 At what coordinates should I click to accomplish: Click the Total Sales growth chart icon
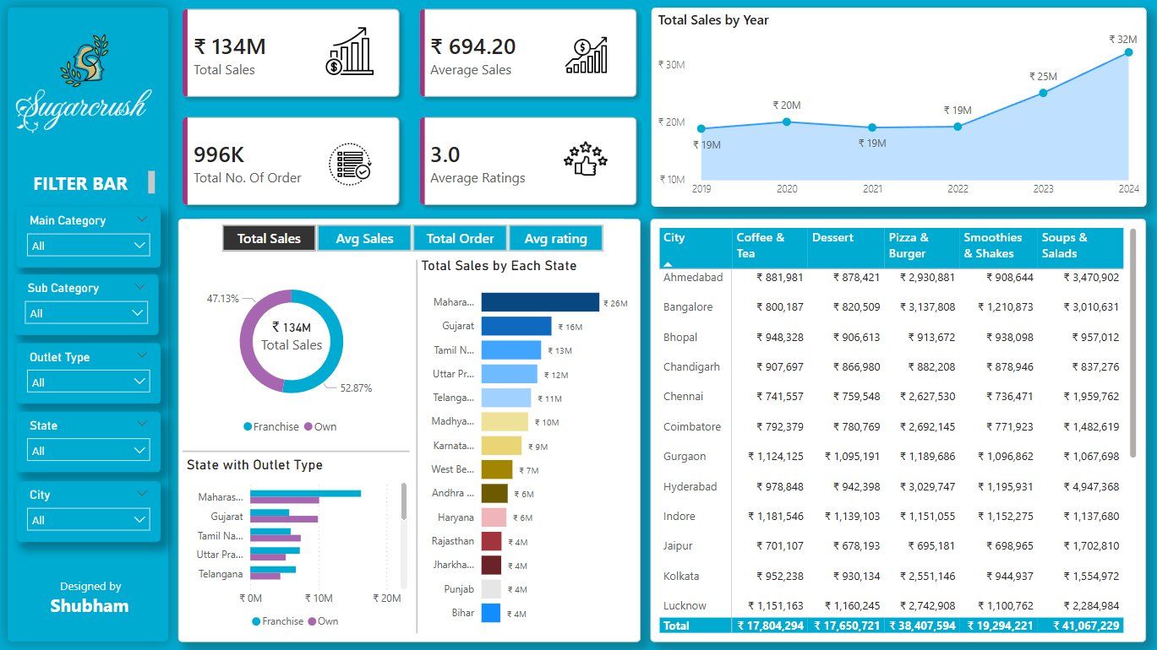[x=349, y=51]
